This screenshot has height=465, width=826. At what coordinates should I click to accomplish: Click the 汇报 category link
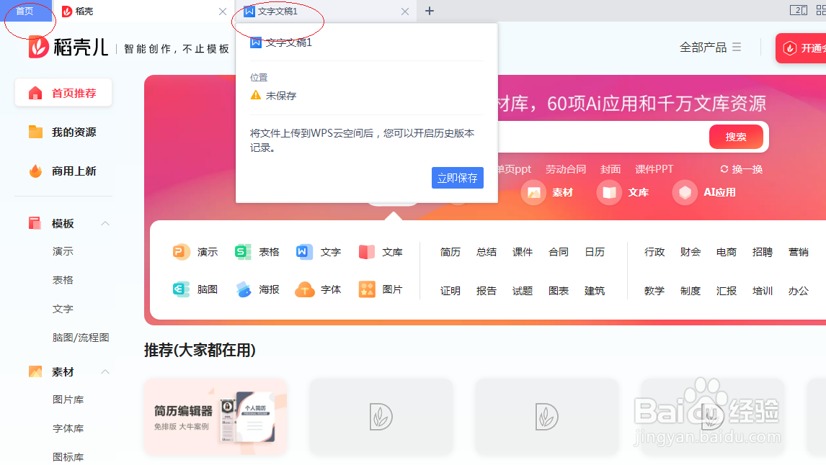(x=727, y=291)
